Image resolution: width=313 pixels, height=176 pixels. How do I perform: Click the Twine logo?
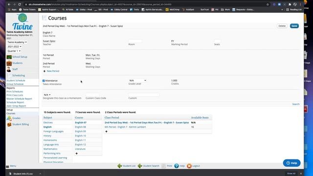point(22,22)
